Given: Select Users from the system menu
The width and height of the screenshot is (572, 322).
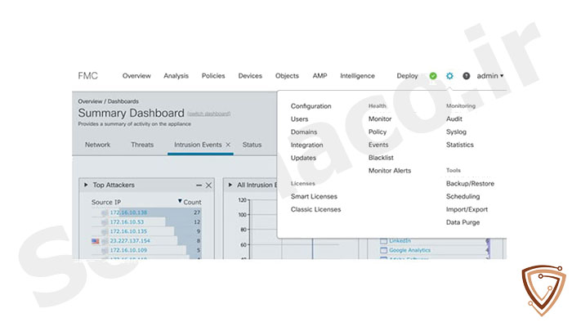Looking at the screenshot, I should coord(300,119).
